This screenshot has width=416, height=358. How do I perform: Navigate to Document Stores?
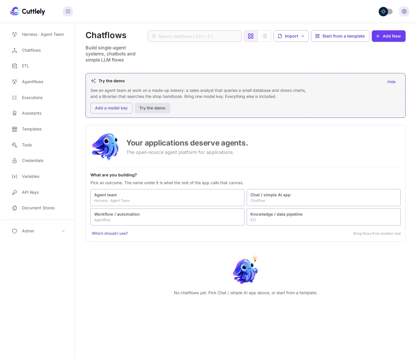coord(38,208)
